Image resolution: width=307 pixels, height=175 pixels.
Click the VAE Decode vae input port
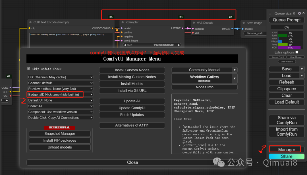click(193, 33)
